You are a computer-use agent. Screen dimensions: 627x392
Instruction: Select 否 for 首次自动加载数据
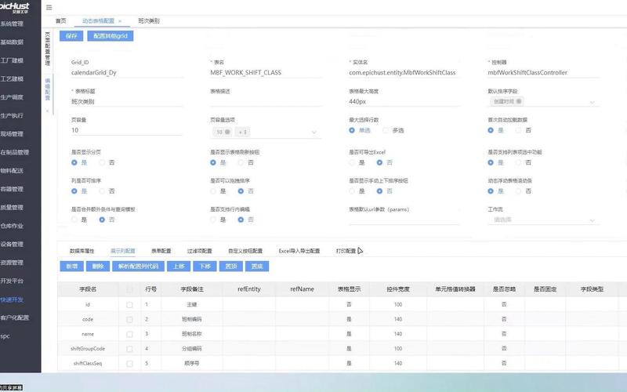click(x=518, y=130)
